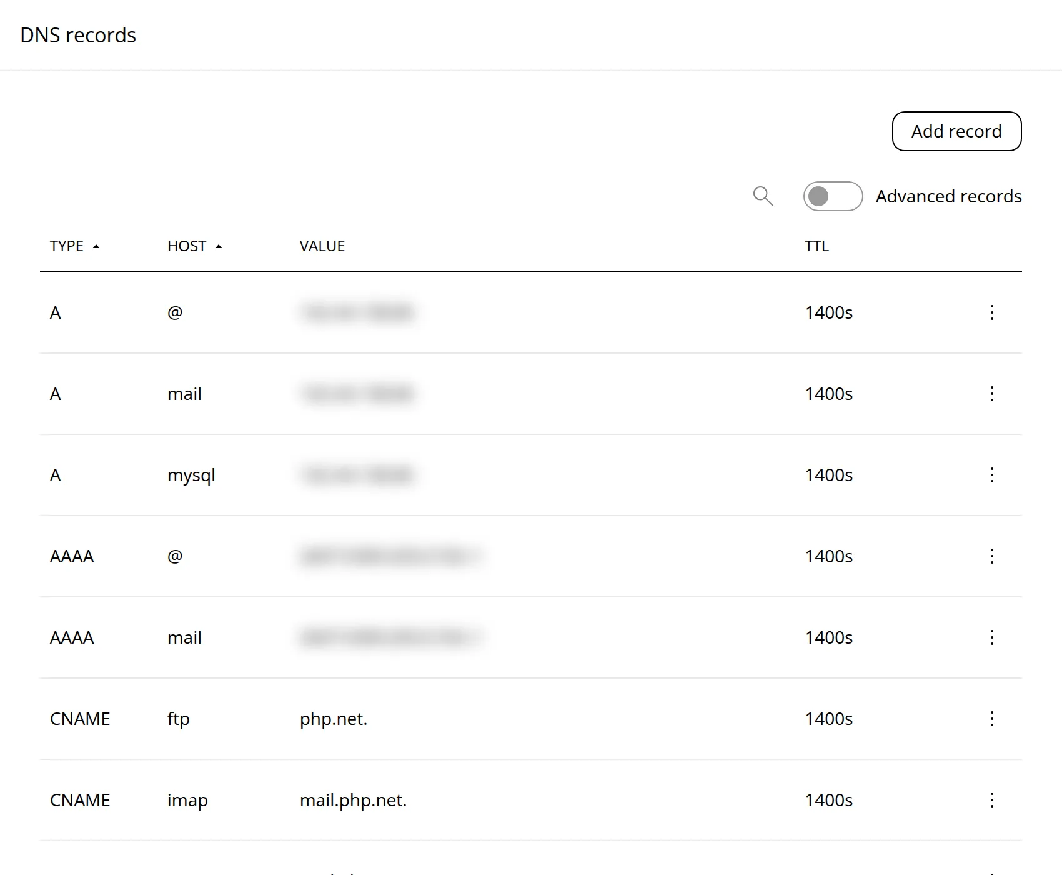This screenshot has width=1062, height=875.
Task: Click the blurred value of AAAA mail record
Action: pos(392,637)
